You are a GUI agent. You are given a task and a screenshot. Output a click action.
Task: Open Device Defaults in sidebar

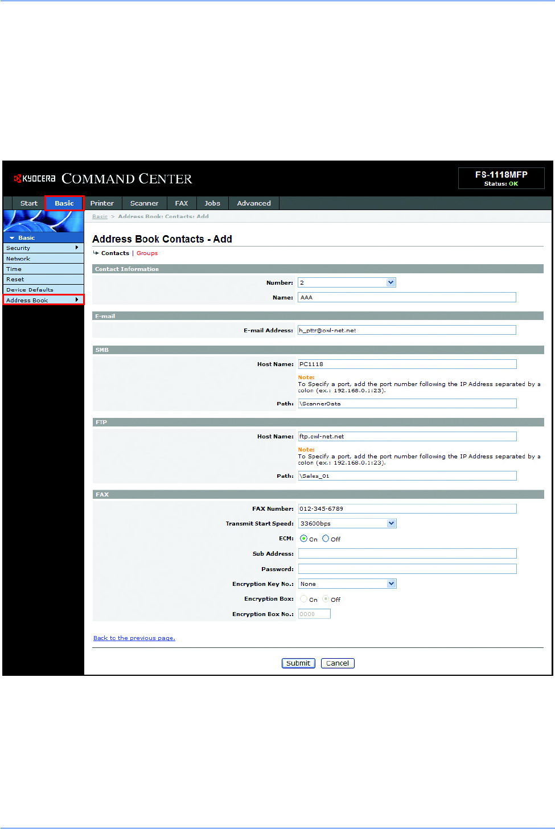(43, 289)
